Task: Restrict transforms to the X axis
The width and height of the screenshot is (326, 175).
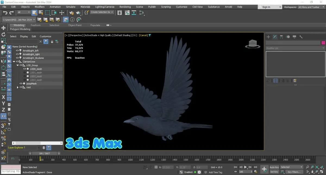Action: pyautogui.click(x=4, y=97)
